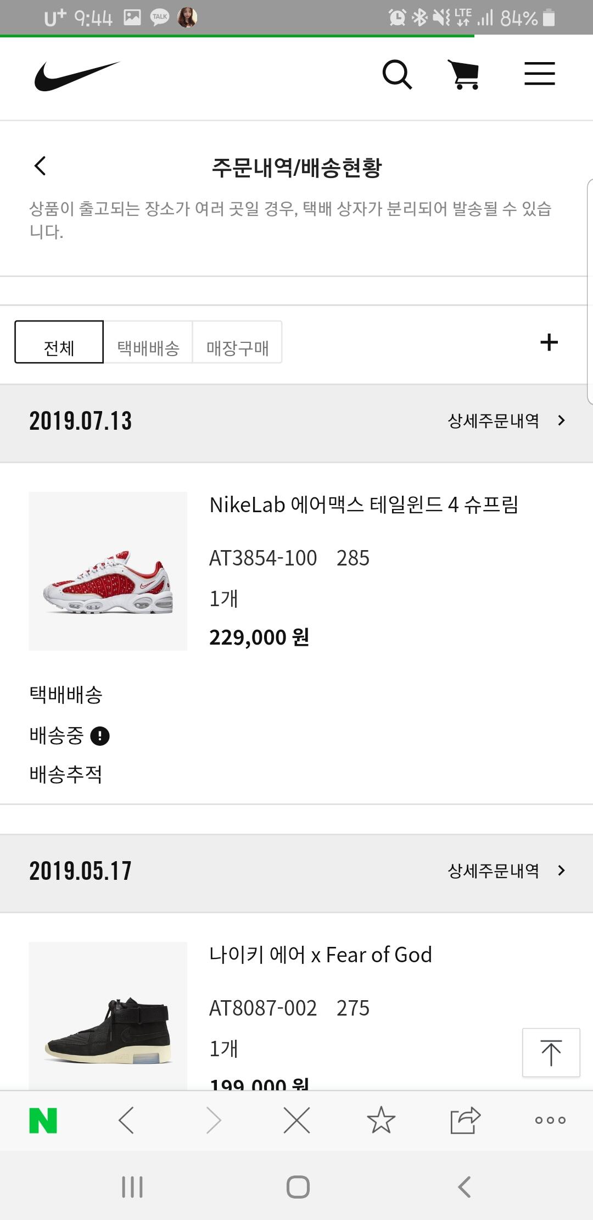Go back from order history page

click(40, 166)
